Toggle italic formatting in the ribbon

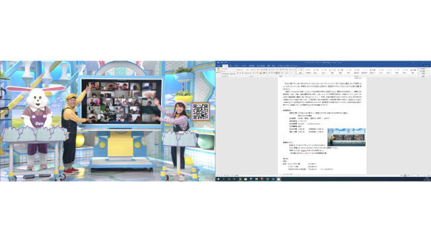(x=240, y=73)
